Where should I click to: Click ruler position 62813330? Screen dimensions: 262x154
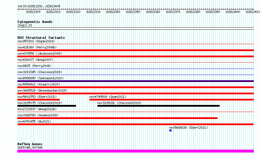click(93, 12)
